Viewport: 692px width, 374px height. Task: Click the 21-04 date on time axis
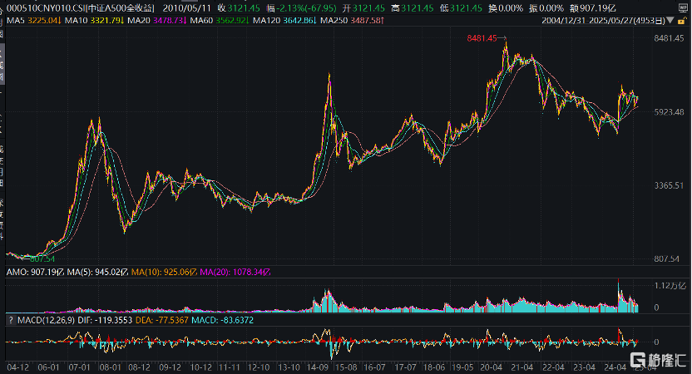(x=522, y=367)
